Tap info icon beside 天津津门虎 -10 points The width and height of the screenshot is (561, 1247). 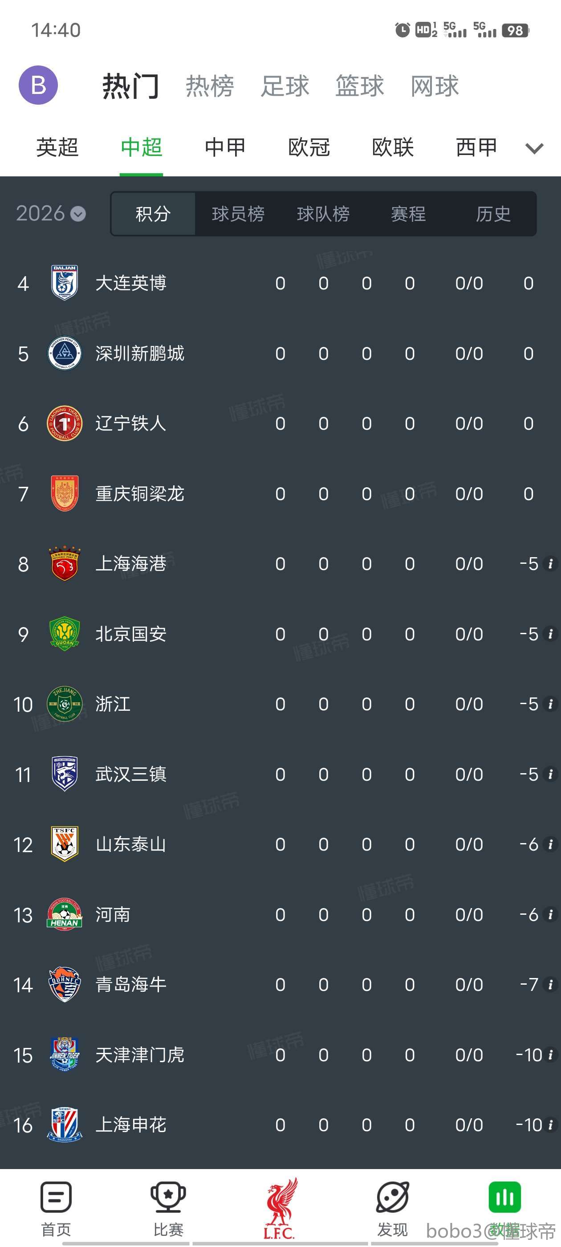(550, 1055)
